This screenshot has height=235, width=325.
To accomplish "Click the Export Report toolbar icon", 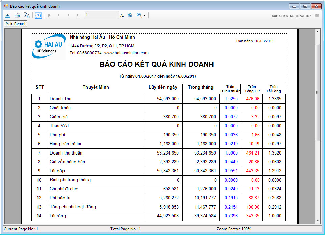I will (x=8, y=15).
